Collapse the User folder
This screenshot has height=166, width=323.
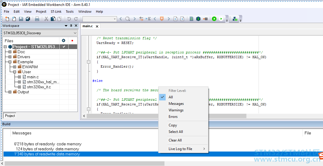tap(15, 72)
